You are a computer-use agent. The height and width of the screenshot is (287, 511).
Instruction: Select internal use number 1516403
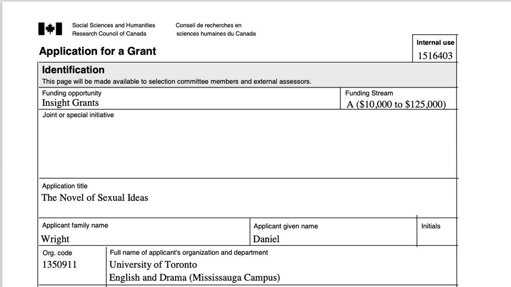point(435,56)
